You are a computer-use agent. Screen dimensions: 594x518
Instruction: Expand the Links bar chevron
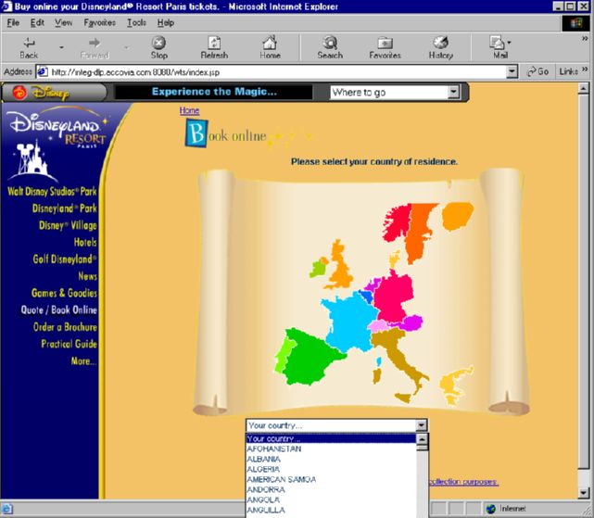pos(585,69)
